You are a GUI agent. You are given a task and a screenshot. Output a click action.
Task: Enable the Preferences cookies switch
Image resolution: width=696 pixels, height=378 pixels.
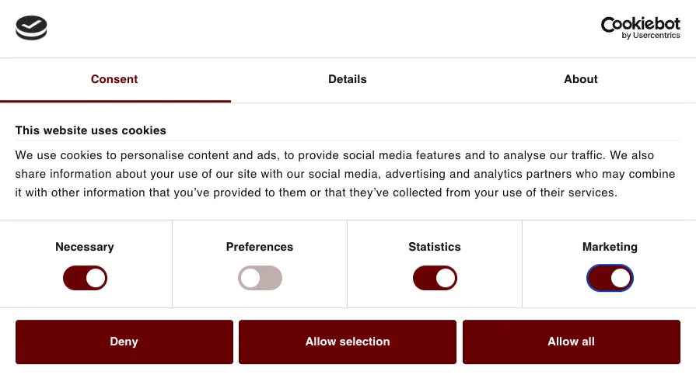coord(260,279)
